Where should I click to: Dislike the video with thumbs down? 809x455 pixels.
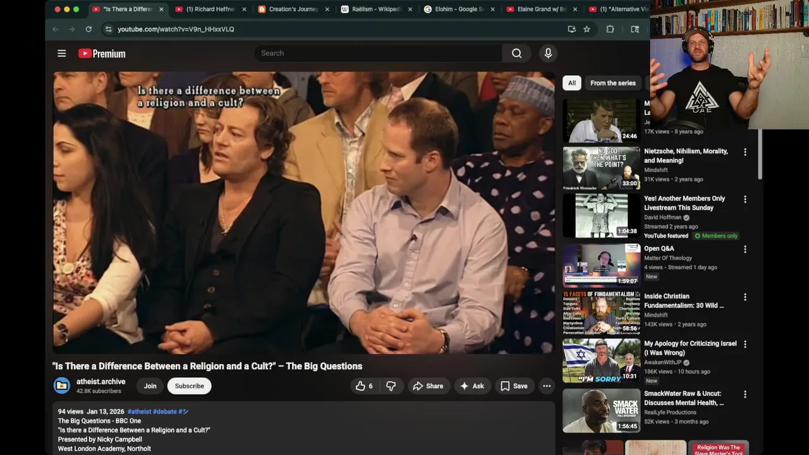pyautogui.click(x=391, y=386)
